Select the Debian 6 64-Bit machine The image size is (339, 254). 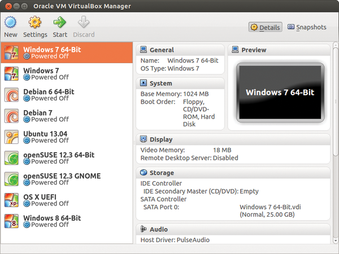pos(67,95)
